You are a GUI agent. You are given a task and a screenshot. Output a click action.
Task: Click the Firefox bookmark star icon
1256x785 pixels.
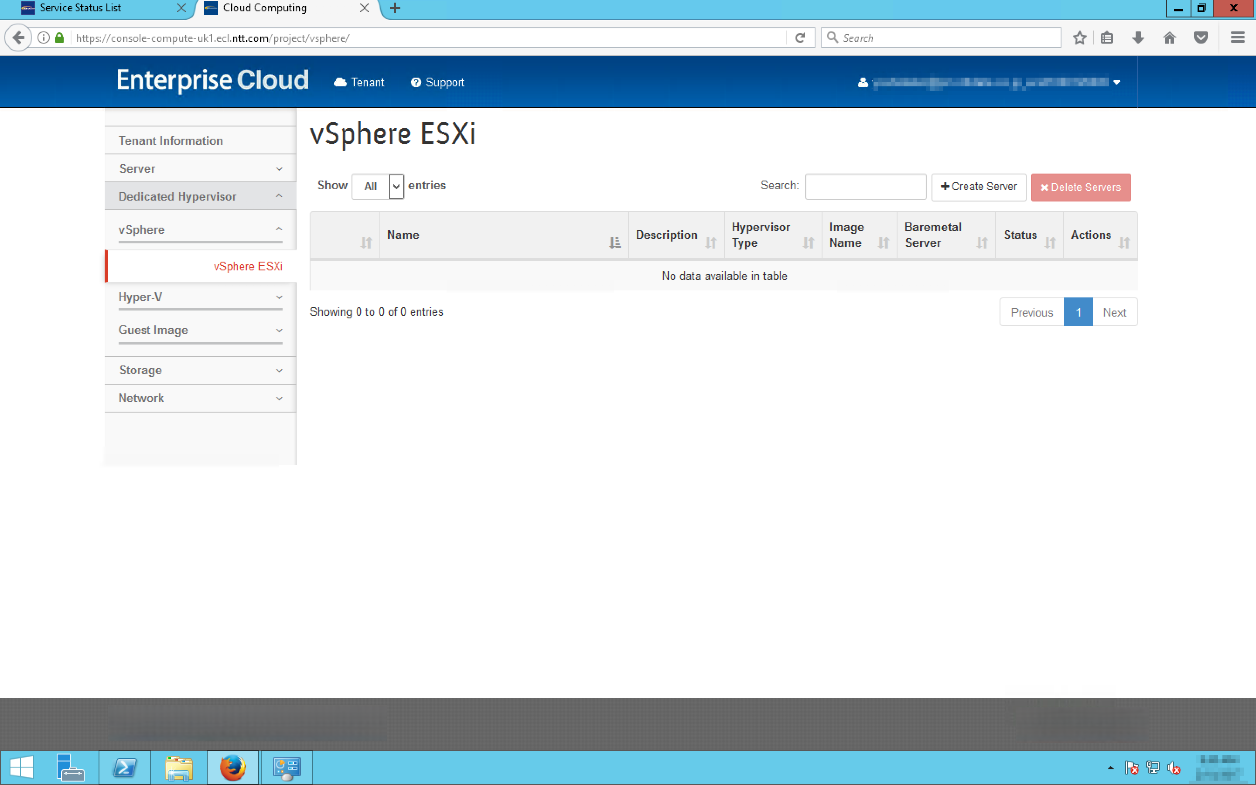1079,38
